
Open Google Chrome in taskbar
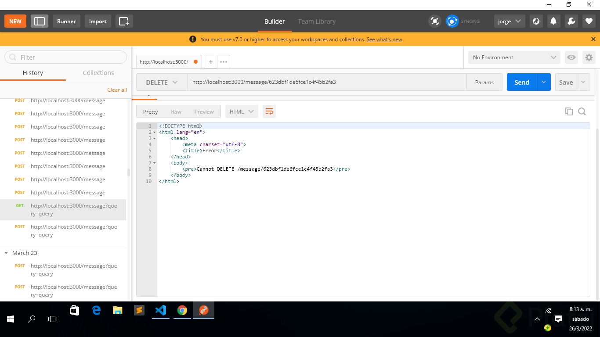(x=182, y=310)
